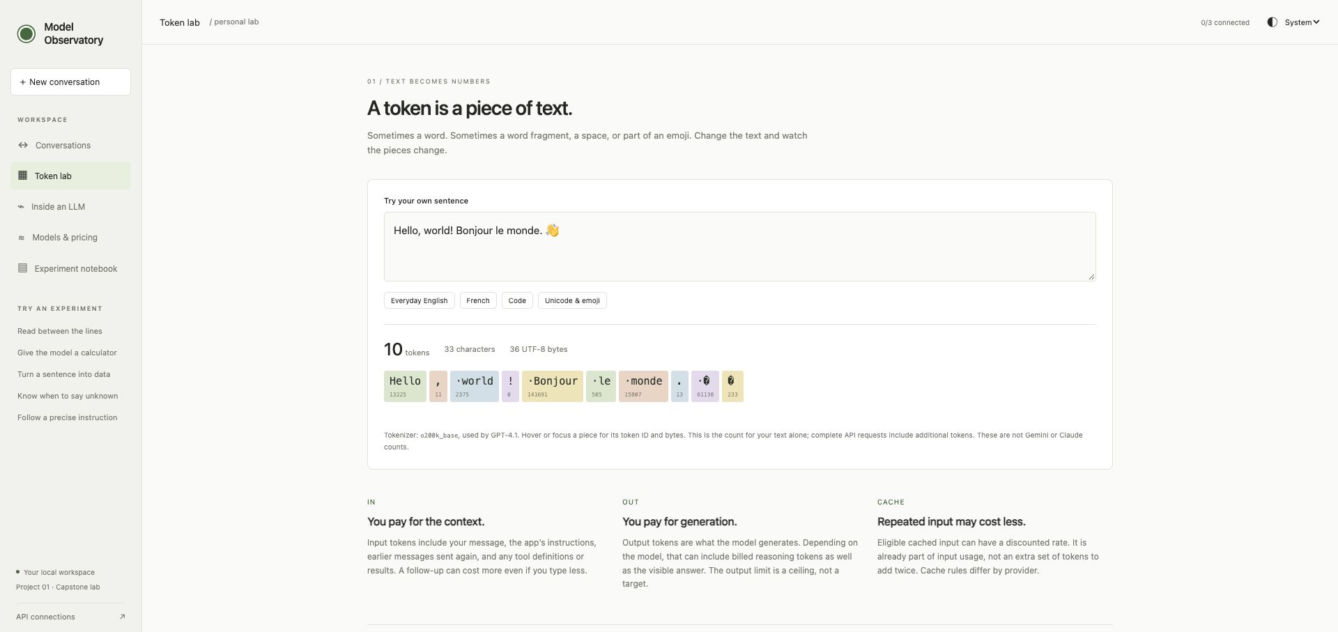Click the Repeated input may cost less. heading
Image resolution: width=1338 pixels, height=632 pixels.
(x=951, y=521)
